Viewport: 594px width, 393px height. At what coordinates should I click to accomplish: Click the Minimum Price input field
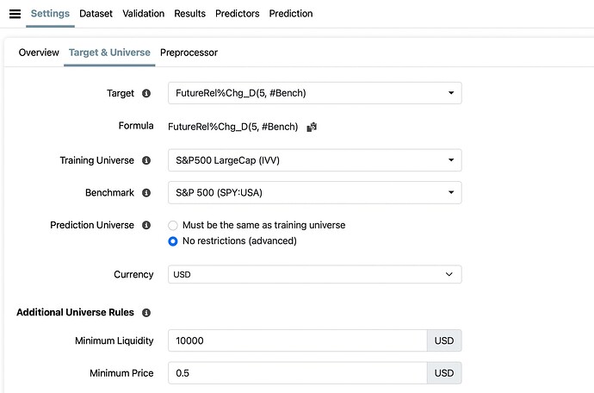(x=297, y=373)
